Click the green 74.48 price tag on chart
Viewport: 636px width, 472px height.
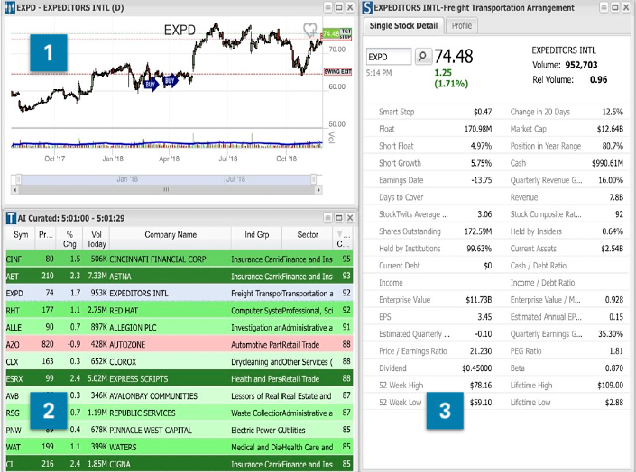coord(331,33)
